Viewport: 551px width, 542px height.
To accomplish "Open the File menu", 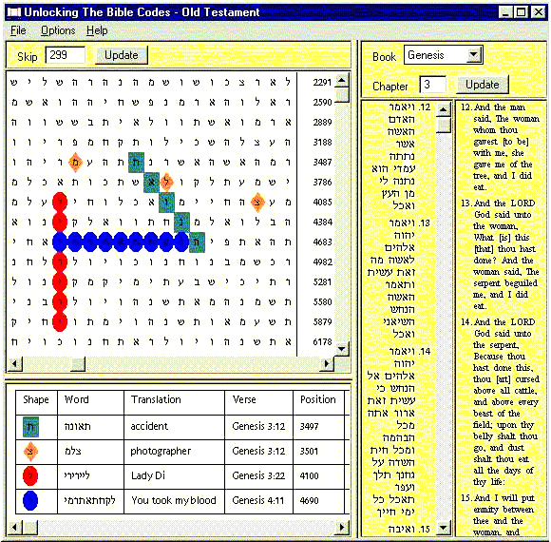I will pyautogui.click(x=18, y=30).
